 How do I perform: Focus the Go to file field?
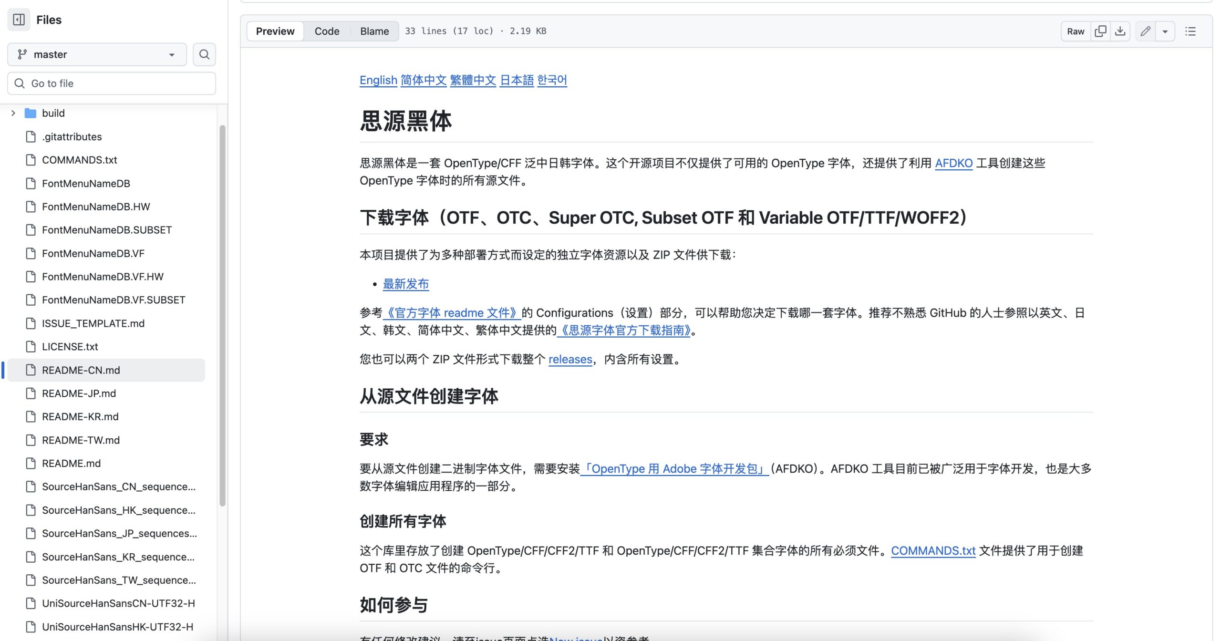pyautogui.click(x=112, y=83)
